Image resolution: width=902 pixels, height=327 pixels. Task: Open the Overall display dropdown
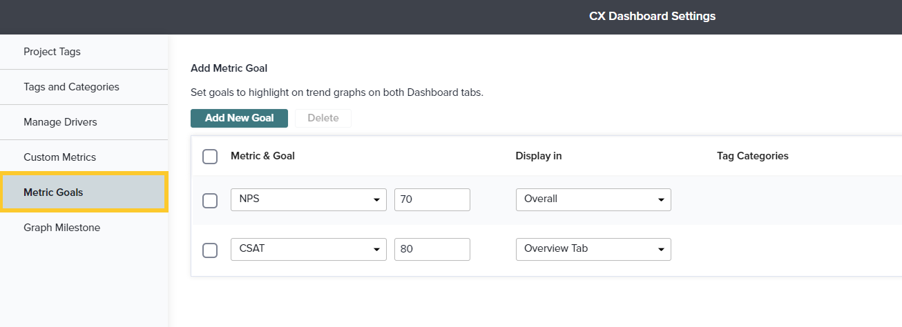coord(593,199)
